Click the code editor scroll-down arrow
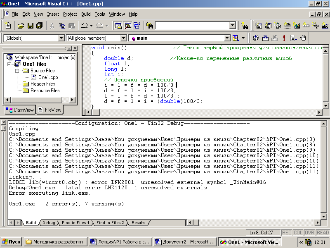This screenshot has height=248, width=330. tap(325, 106)
